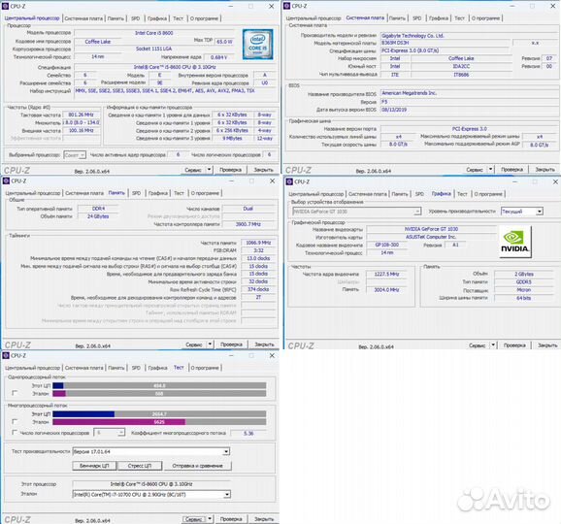Open Тест tab in graphics window
561x524 pixels.
pyautogui.click(x=462, y=193)
